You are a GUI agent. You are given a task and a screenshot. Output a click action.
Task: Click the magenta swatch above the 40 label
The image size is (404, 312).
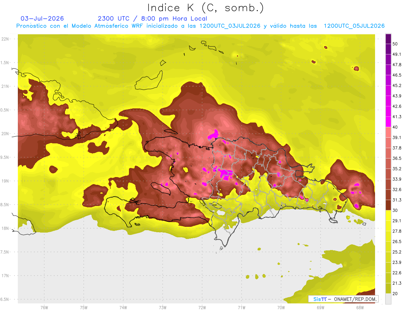[389, 122]
